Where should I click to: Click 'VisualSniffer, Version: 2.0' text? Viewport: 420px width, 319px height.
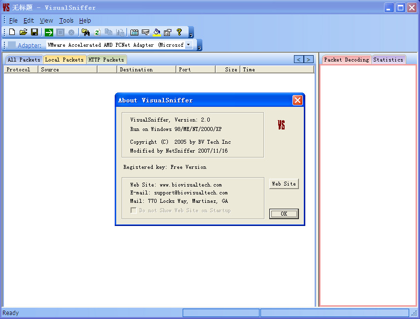coord(170,120)
